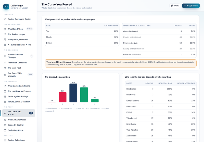
Task: Click the plus icon on Log a review
Action: click(185, 6)
